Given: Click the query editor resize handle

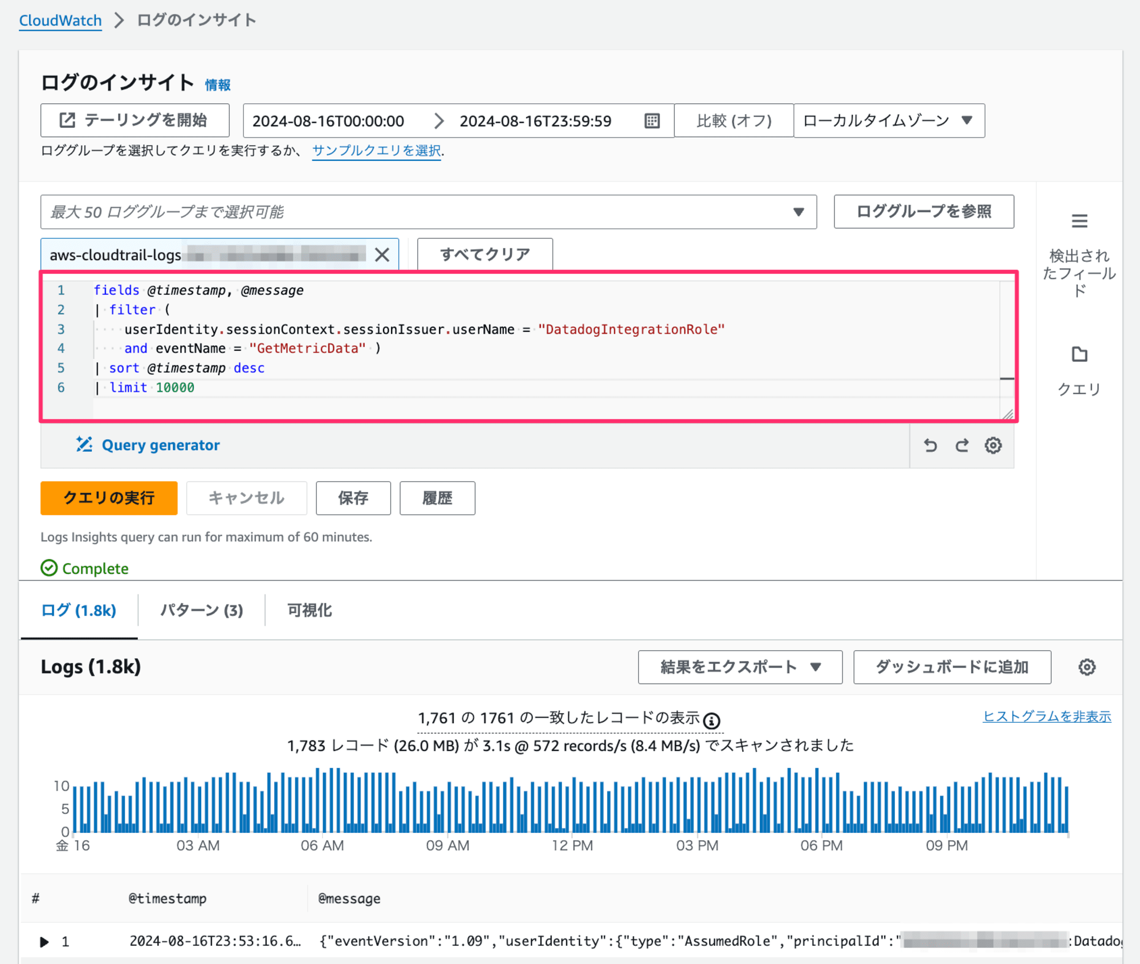Looking at the screenshot, I should click(x=1008, y=415).
